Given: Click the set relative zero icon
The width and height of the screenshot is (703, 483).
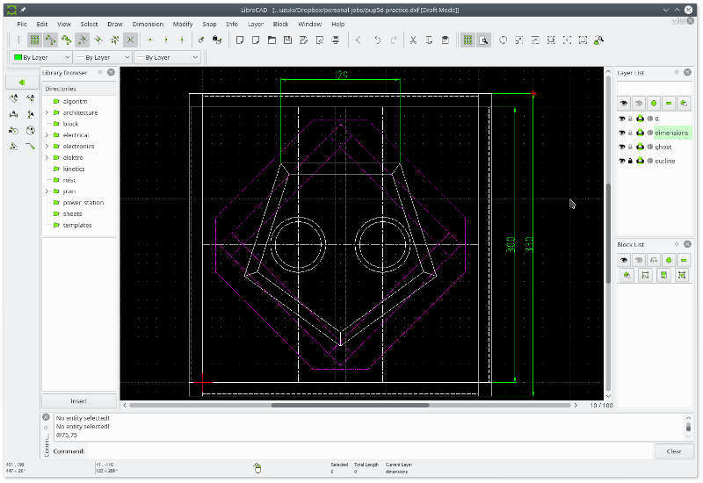Looking at the screenshot, I should coord(201,40).
